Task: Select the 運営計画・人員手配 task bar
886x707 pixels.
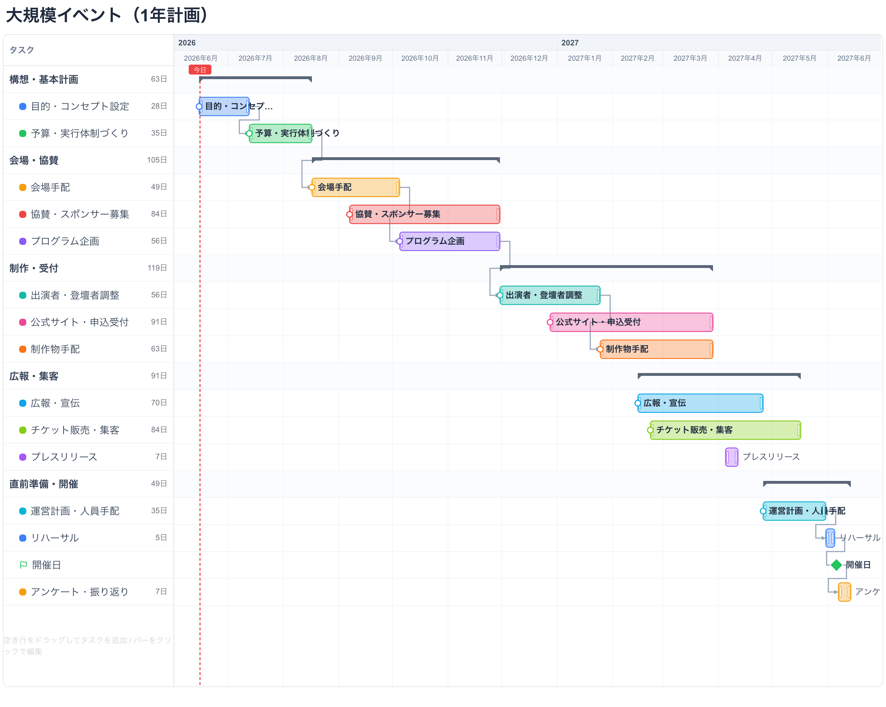Action: 794,511
